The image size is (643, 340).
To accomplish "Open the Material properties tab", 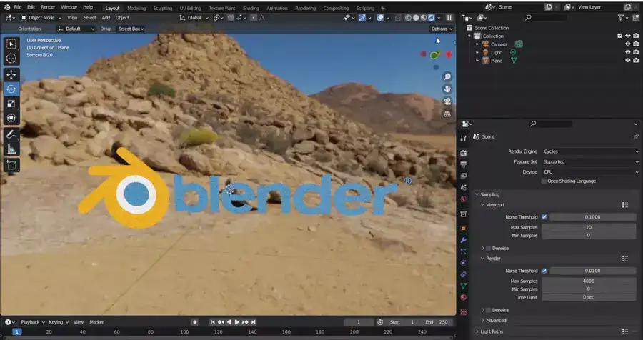I will tap(464, 297).
